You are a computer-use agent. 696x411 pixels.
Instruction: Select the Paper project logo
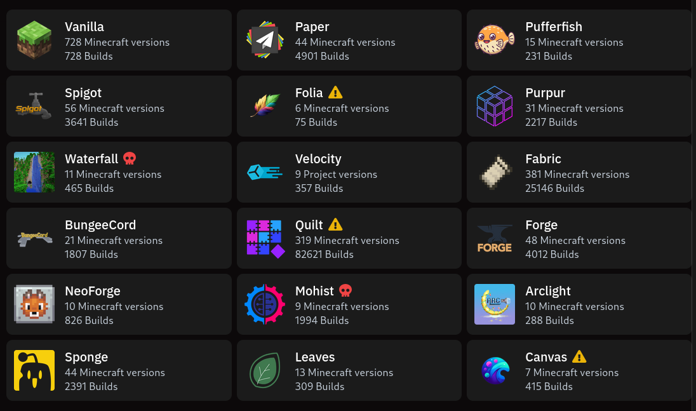pyautogui.click(x=265, y=40)
